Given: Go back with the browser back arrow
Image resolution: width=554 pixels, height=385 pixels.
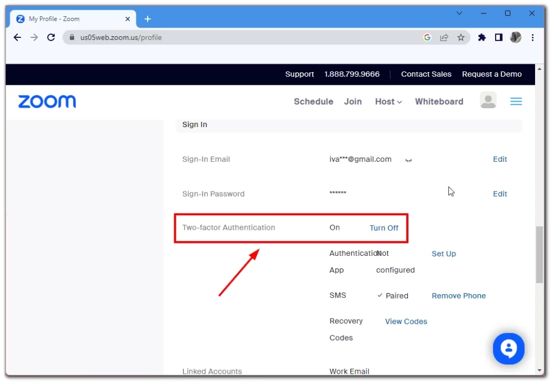Looking at the screenshot, I should 17,37.
